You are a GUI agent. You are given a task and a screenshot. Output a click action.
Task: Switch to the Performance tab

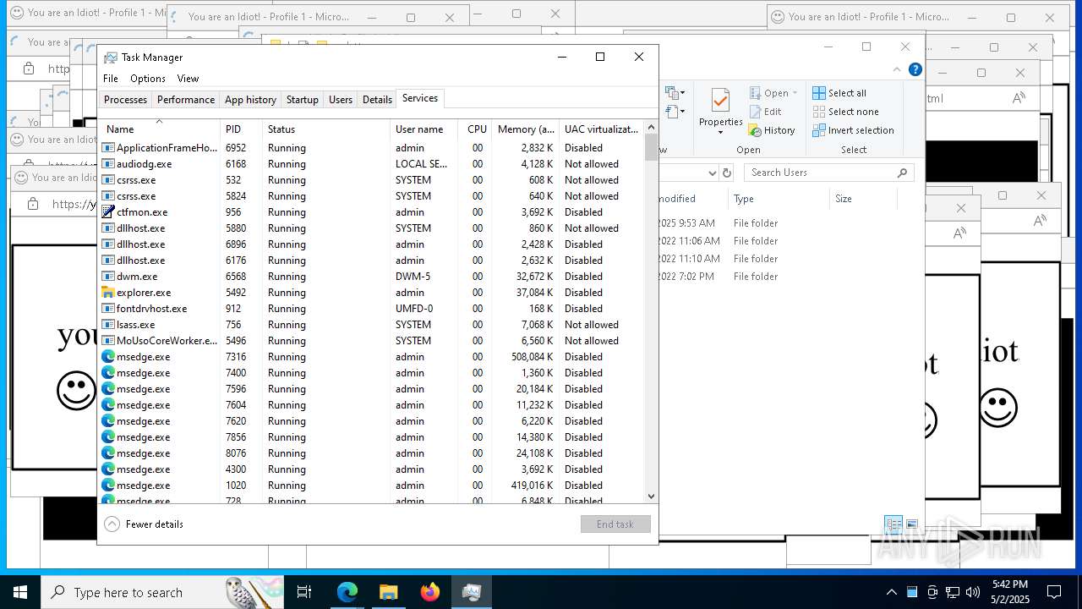186,100
